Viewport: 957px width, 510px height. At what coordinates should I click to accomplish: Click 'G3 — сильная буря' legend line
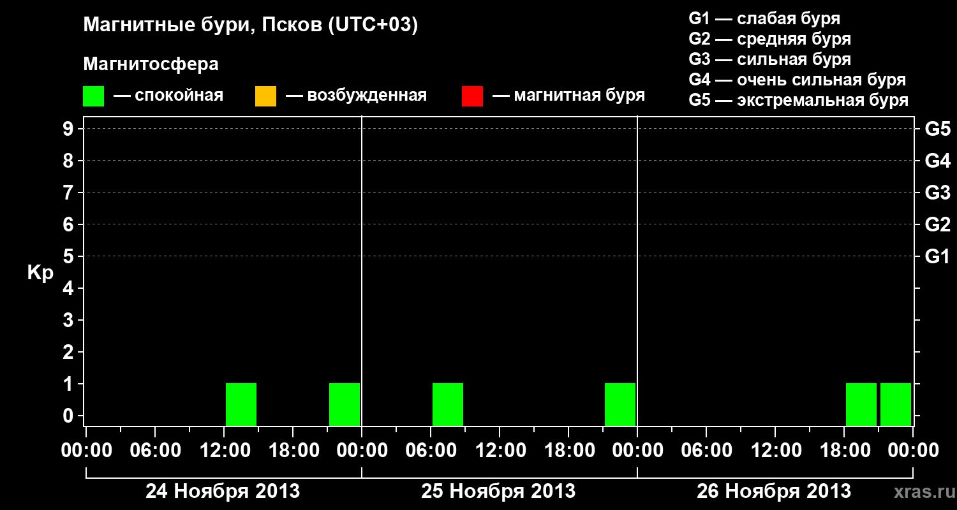coord(770,59)
